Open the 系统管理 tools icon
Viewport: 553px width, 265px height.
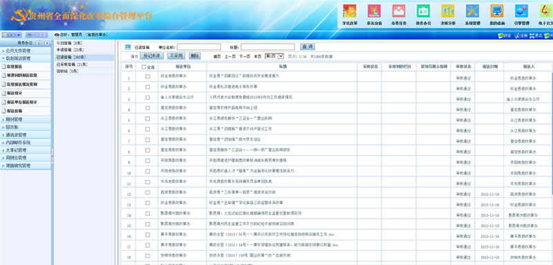(472, 10)
